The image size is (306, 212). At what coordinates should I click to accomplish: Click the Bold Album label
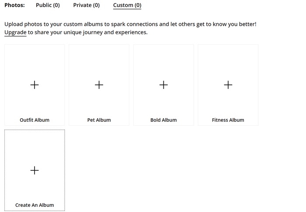tap(163, 120)
